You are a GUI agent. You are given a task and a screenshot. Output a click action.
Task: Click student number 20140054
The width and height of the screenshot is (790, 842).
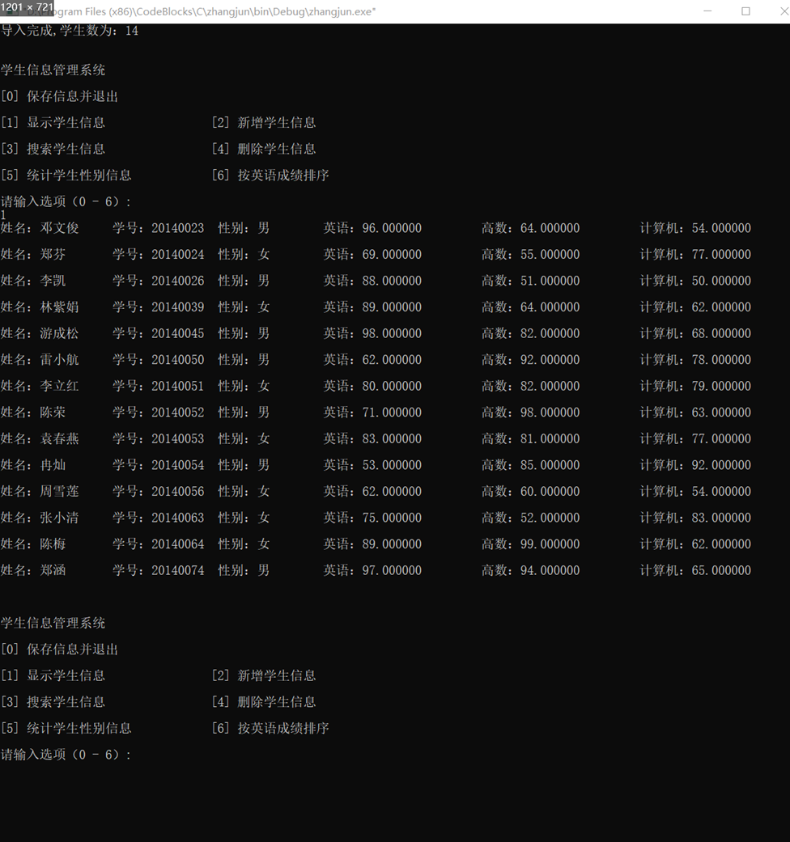(178, 465)
